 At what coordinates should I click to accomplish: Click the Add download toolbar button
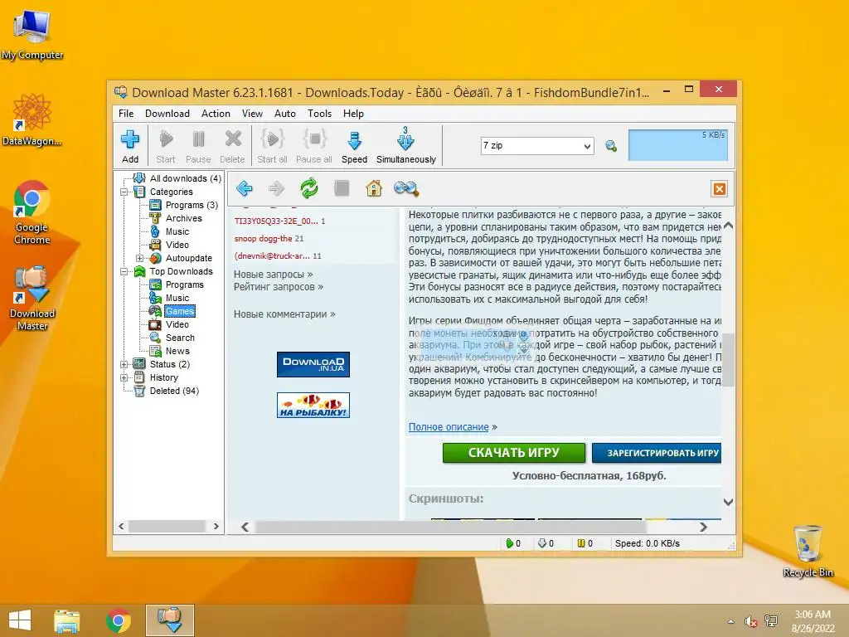pyautogui.click(x=130, y=146)
